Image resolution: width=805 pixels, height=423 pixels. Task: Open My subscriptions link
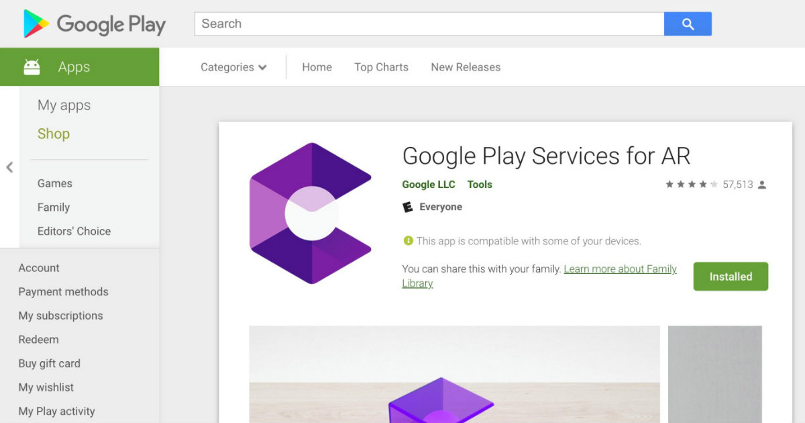tap(60, 316)
